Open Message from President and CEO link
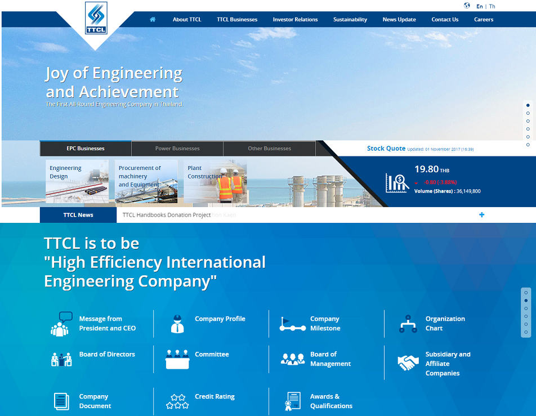The width and height of the screenshot is (536, 416). (108, 323)
